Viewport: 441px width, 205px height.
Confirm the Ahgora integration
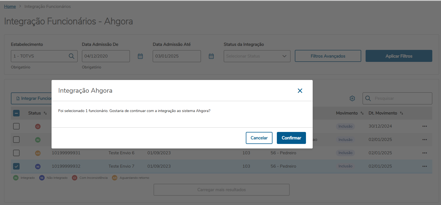click(x=291, y=138)
